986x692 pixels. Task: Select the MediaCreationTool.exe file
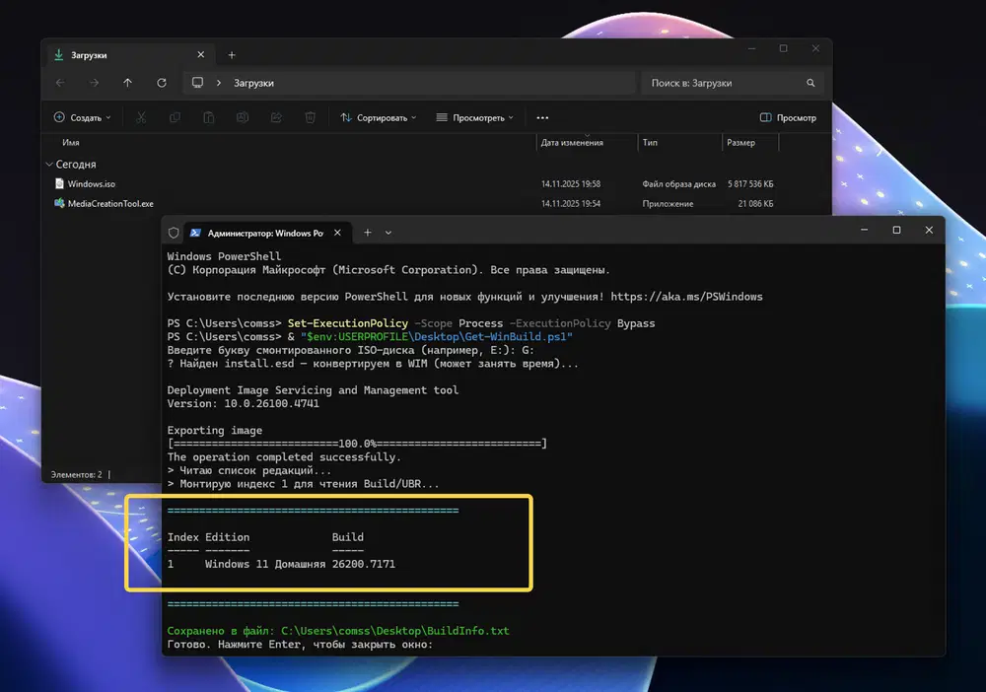pyautogui.click(x=110, y=204)
